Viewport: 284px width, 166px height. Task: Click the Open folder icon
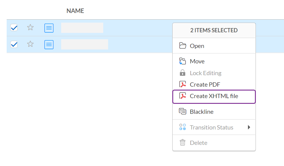pyautogui.click(x=183, y=46)
